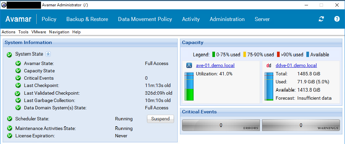Open the Actions menu
This screenshot has height=144, width=345.
(x=9, y=32)
